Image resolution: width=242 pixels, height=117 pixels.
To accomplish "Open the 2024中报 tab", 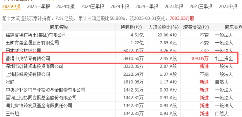I will coord(120,7).
